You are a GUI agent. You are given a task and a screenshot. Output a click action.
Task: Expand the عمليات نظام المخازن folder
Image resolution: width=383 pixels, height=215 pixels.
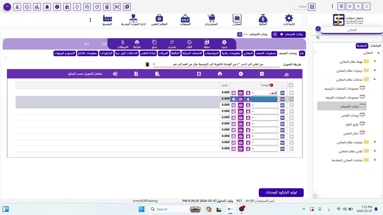[x=375, y=142]
